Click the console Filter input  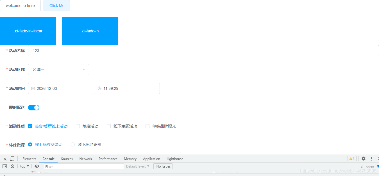click(84, 166)
